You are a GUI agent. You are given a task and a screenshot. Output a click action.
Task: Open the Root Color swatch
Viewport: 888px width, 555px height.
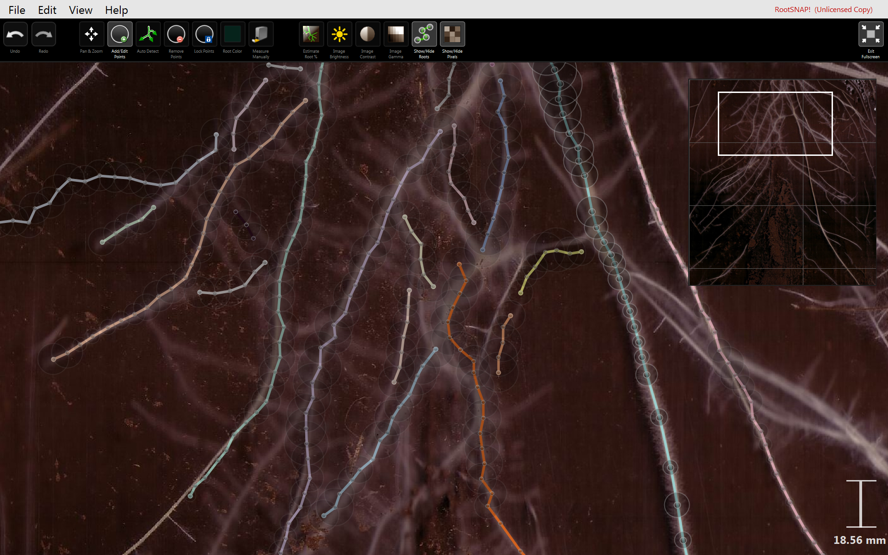(x=232, y=35)
